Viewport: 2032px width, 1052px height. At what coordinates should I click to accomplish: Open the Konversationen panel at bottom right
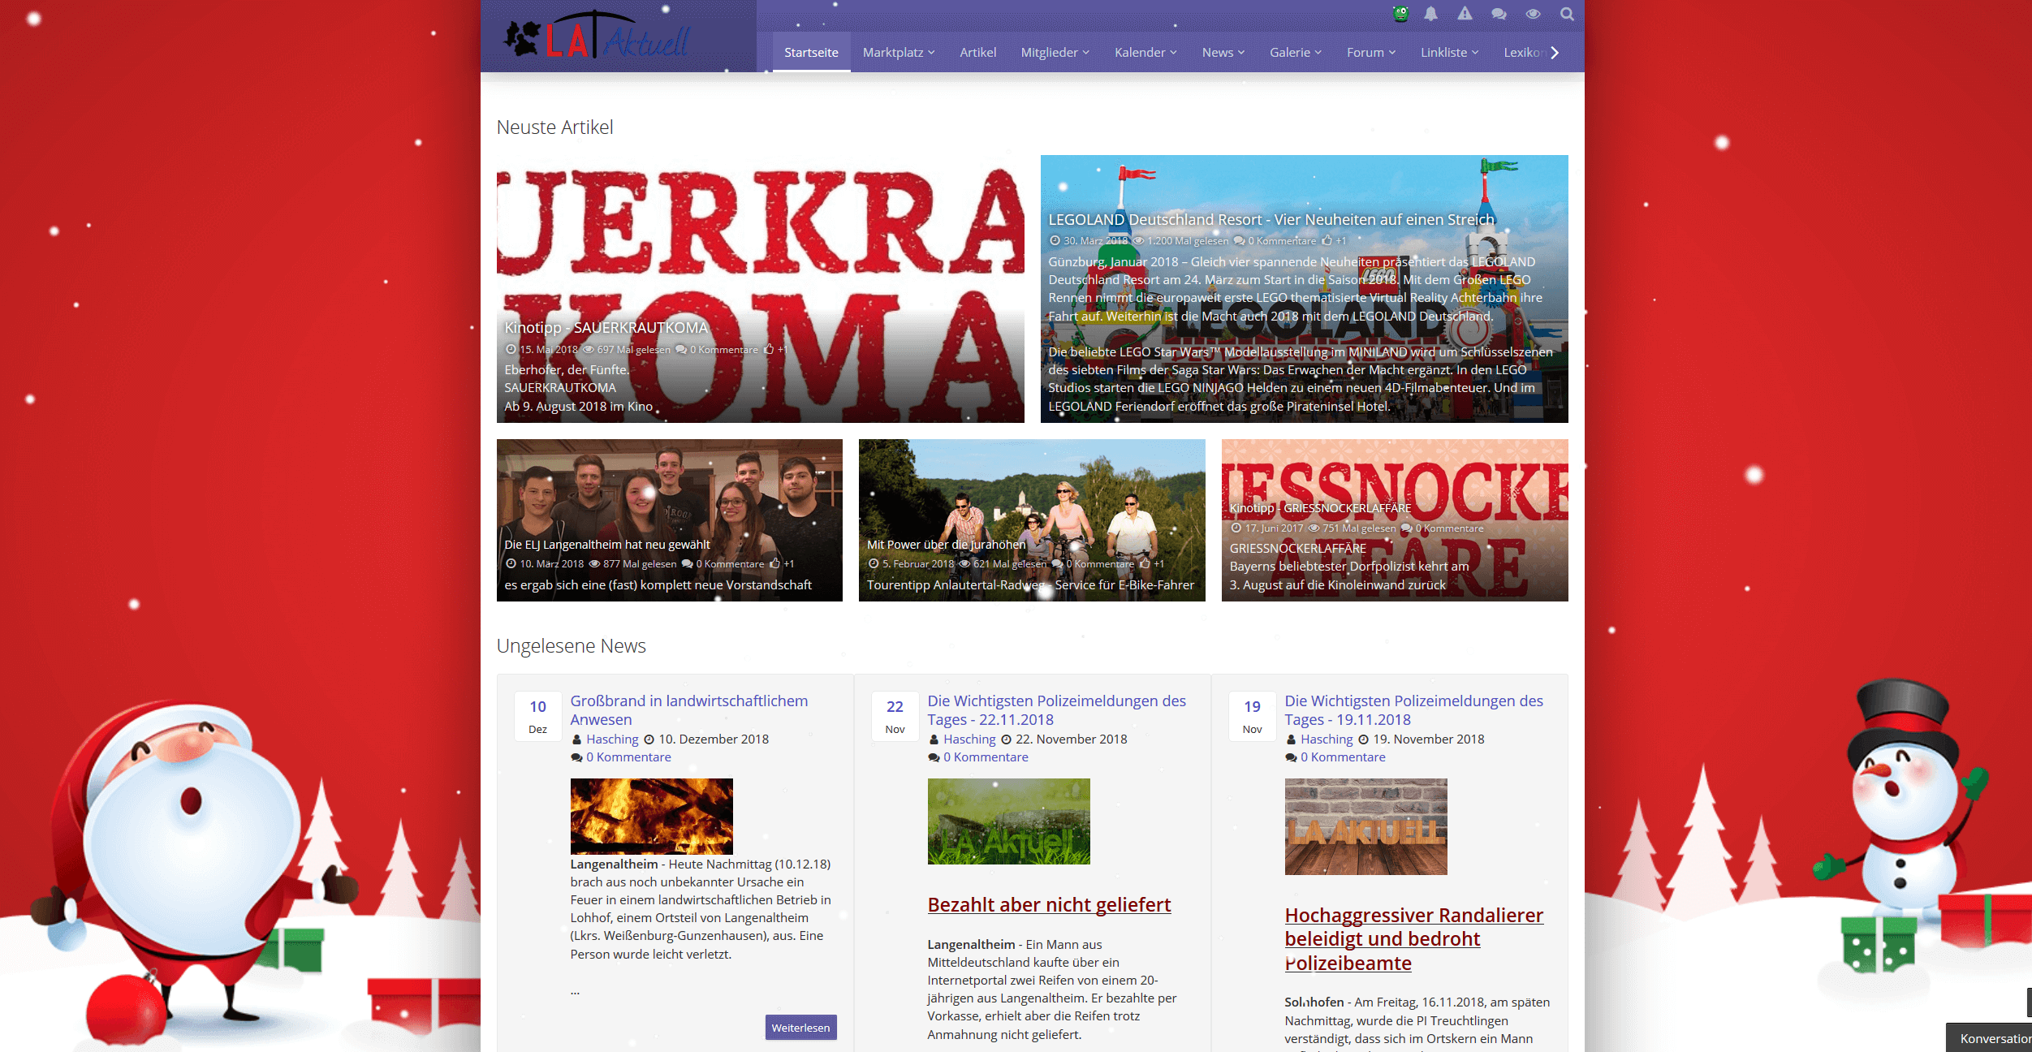(x=1993, y=1038)
